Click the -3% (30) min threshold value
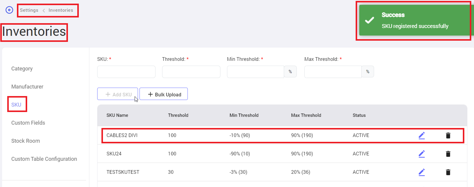This screenshot has width=474, height=187. tap(238, 172)
